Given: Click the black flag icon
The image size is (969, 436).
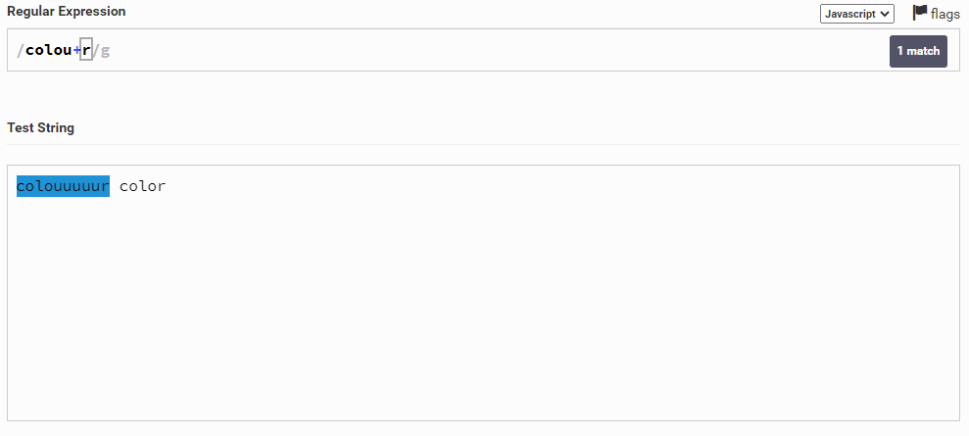Looking at the screenshot, I should point(919,13).
